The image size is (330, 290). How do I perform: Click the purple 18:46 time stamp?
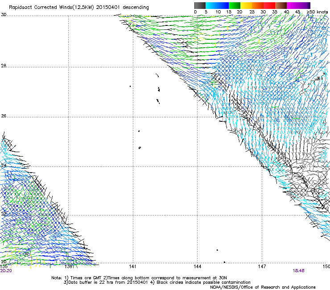(x=298, y=271)
